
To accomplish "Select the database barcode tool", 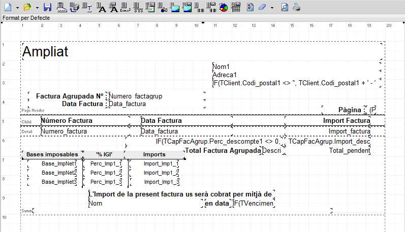I will pos(211,7).
